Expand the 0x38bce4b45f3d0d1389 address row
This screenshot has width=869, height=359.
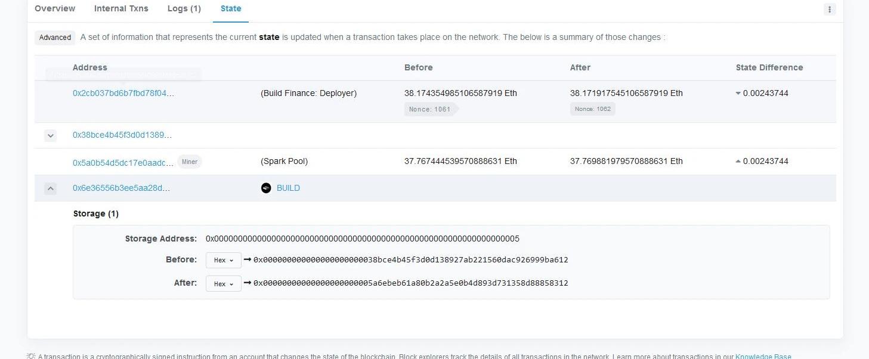coord(51,136)
